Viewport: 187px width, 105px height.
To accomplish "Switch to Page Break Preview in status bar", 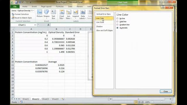I will [x=142, y=102].
